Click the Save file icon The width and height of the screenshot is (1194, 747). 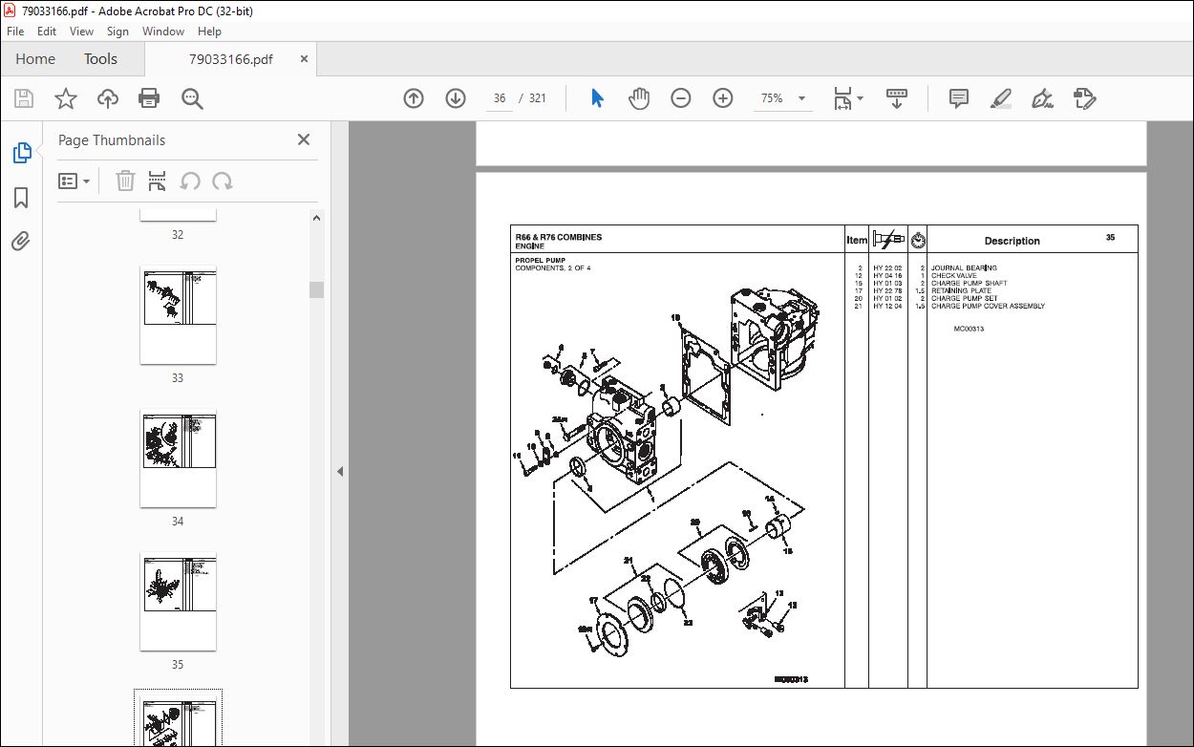pyautogui.click(x=24, y=98)
